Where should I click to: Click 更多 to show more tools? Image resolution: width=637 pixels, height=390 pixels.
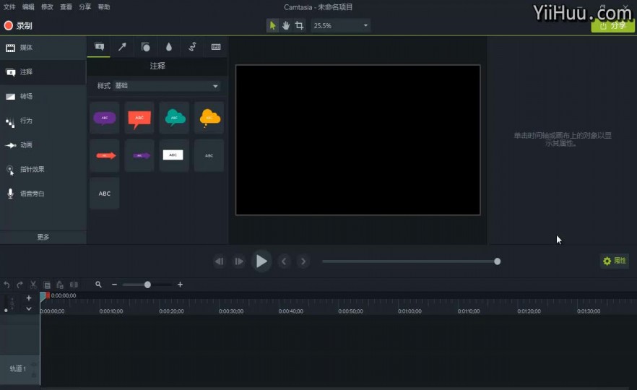point(43,237)
